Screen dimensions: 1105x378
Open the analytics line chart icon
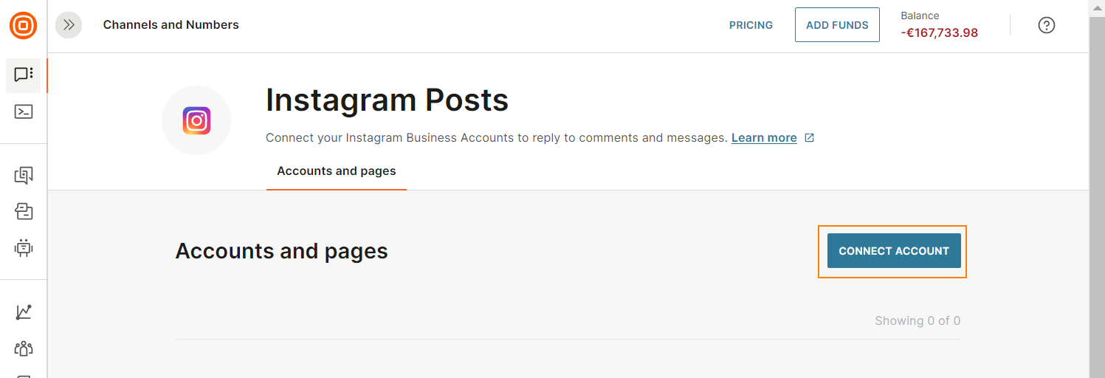[24, 312]
